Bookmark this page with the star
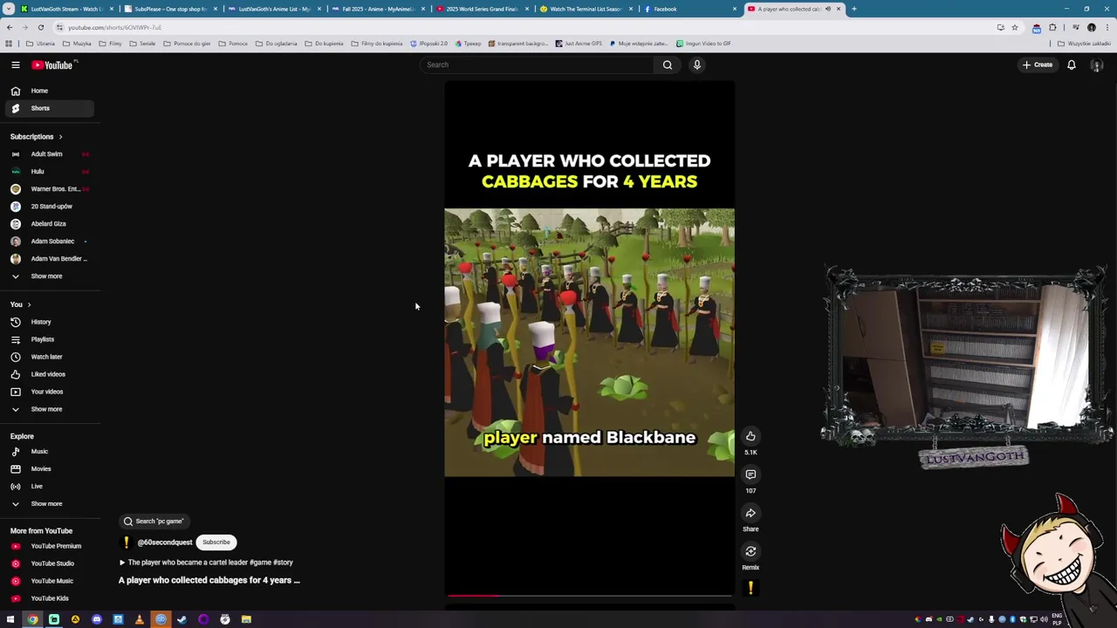 [1014, 27]
